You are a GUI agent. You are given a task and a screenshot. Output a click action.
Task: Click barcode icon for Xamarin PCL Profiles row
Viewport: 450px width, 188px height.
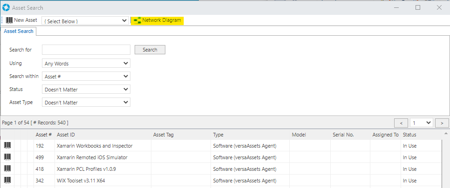pos(8,169)
